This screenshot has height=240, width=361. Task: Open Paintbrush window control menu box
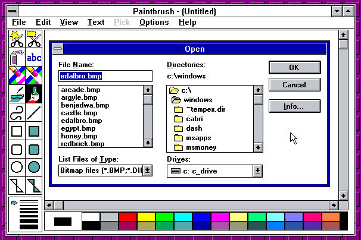pyautogui.click(x=13, y=11)
